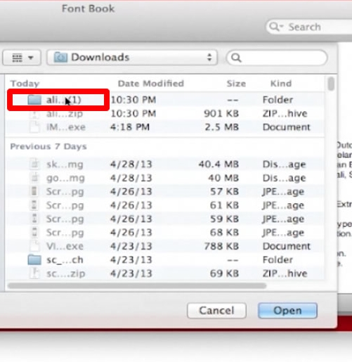Click the sk...mg file name
Image resolution: width=352 pixels, height=362 pixels.
click(65, 164)
